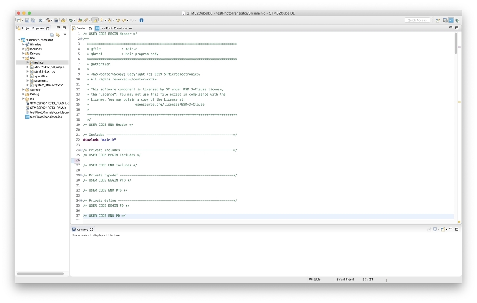Click the Collapse All icon in Project Explorer
This screenshot has width=477, height=303.
coord(52,35)
